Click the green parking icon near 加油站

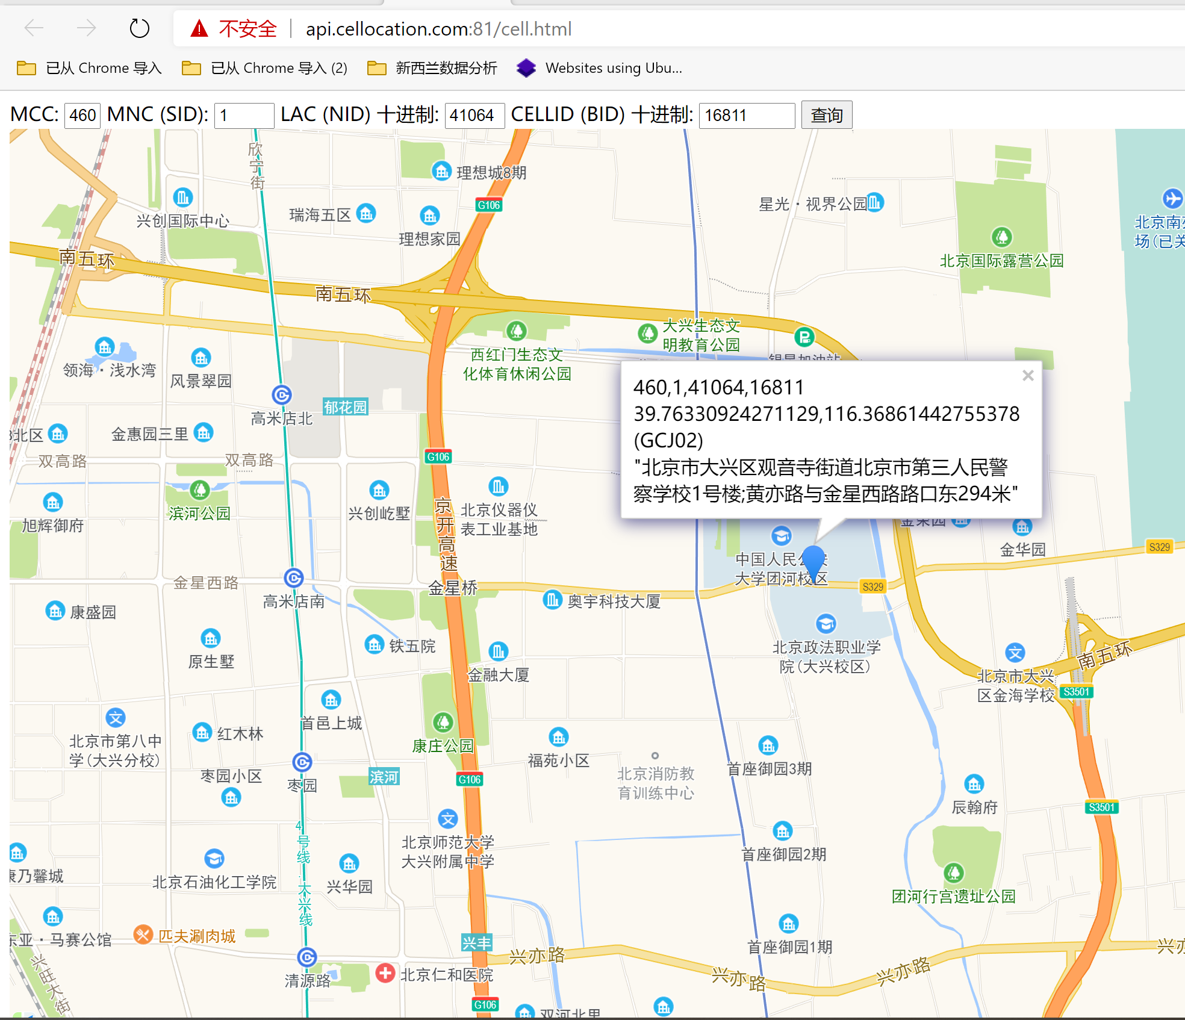[x=804, y=337]
